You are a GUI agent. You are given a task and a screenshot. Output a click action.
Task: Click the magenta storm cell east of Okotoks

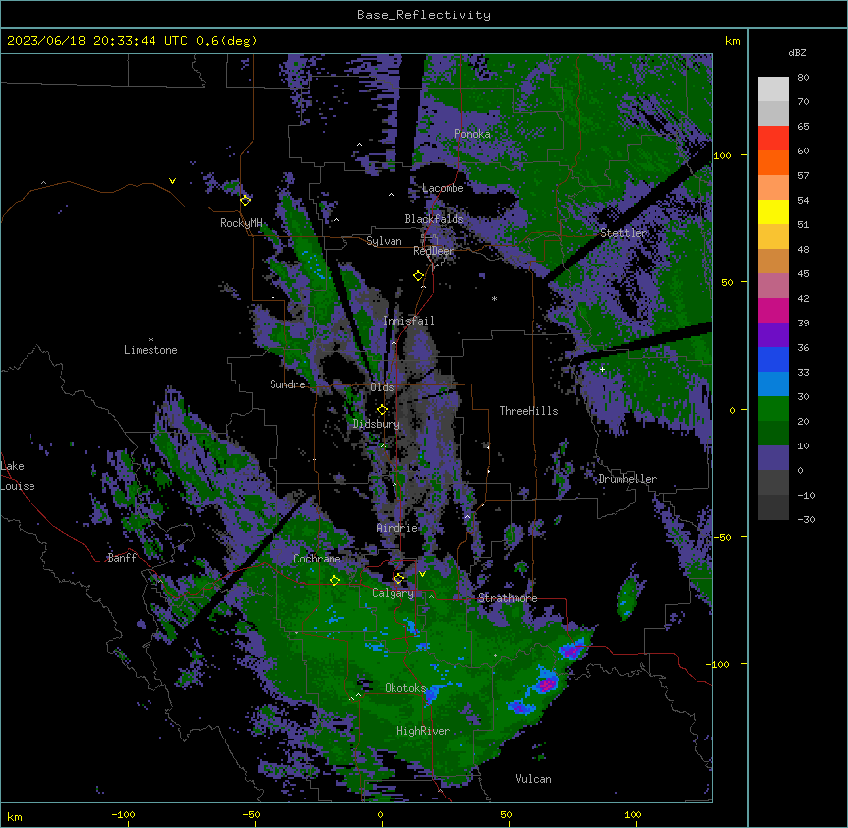click(547, 684)
